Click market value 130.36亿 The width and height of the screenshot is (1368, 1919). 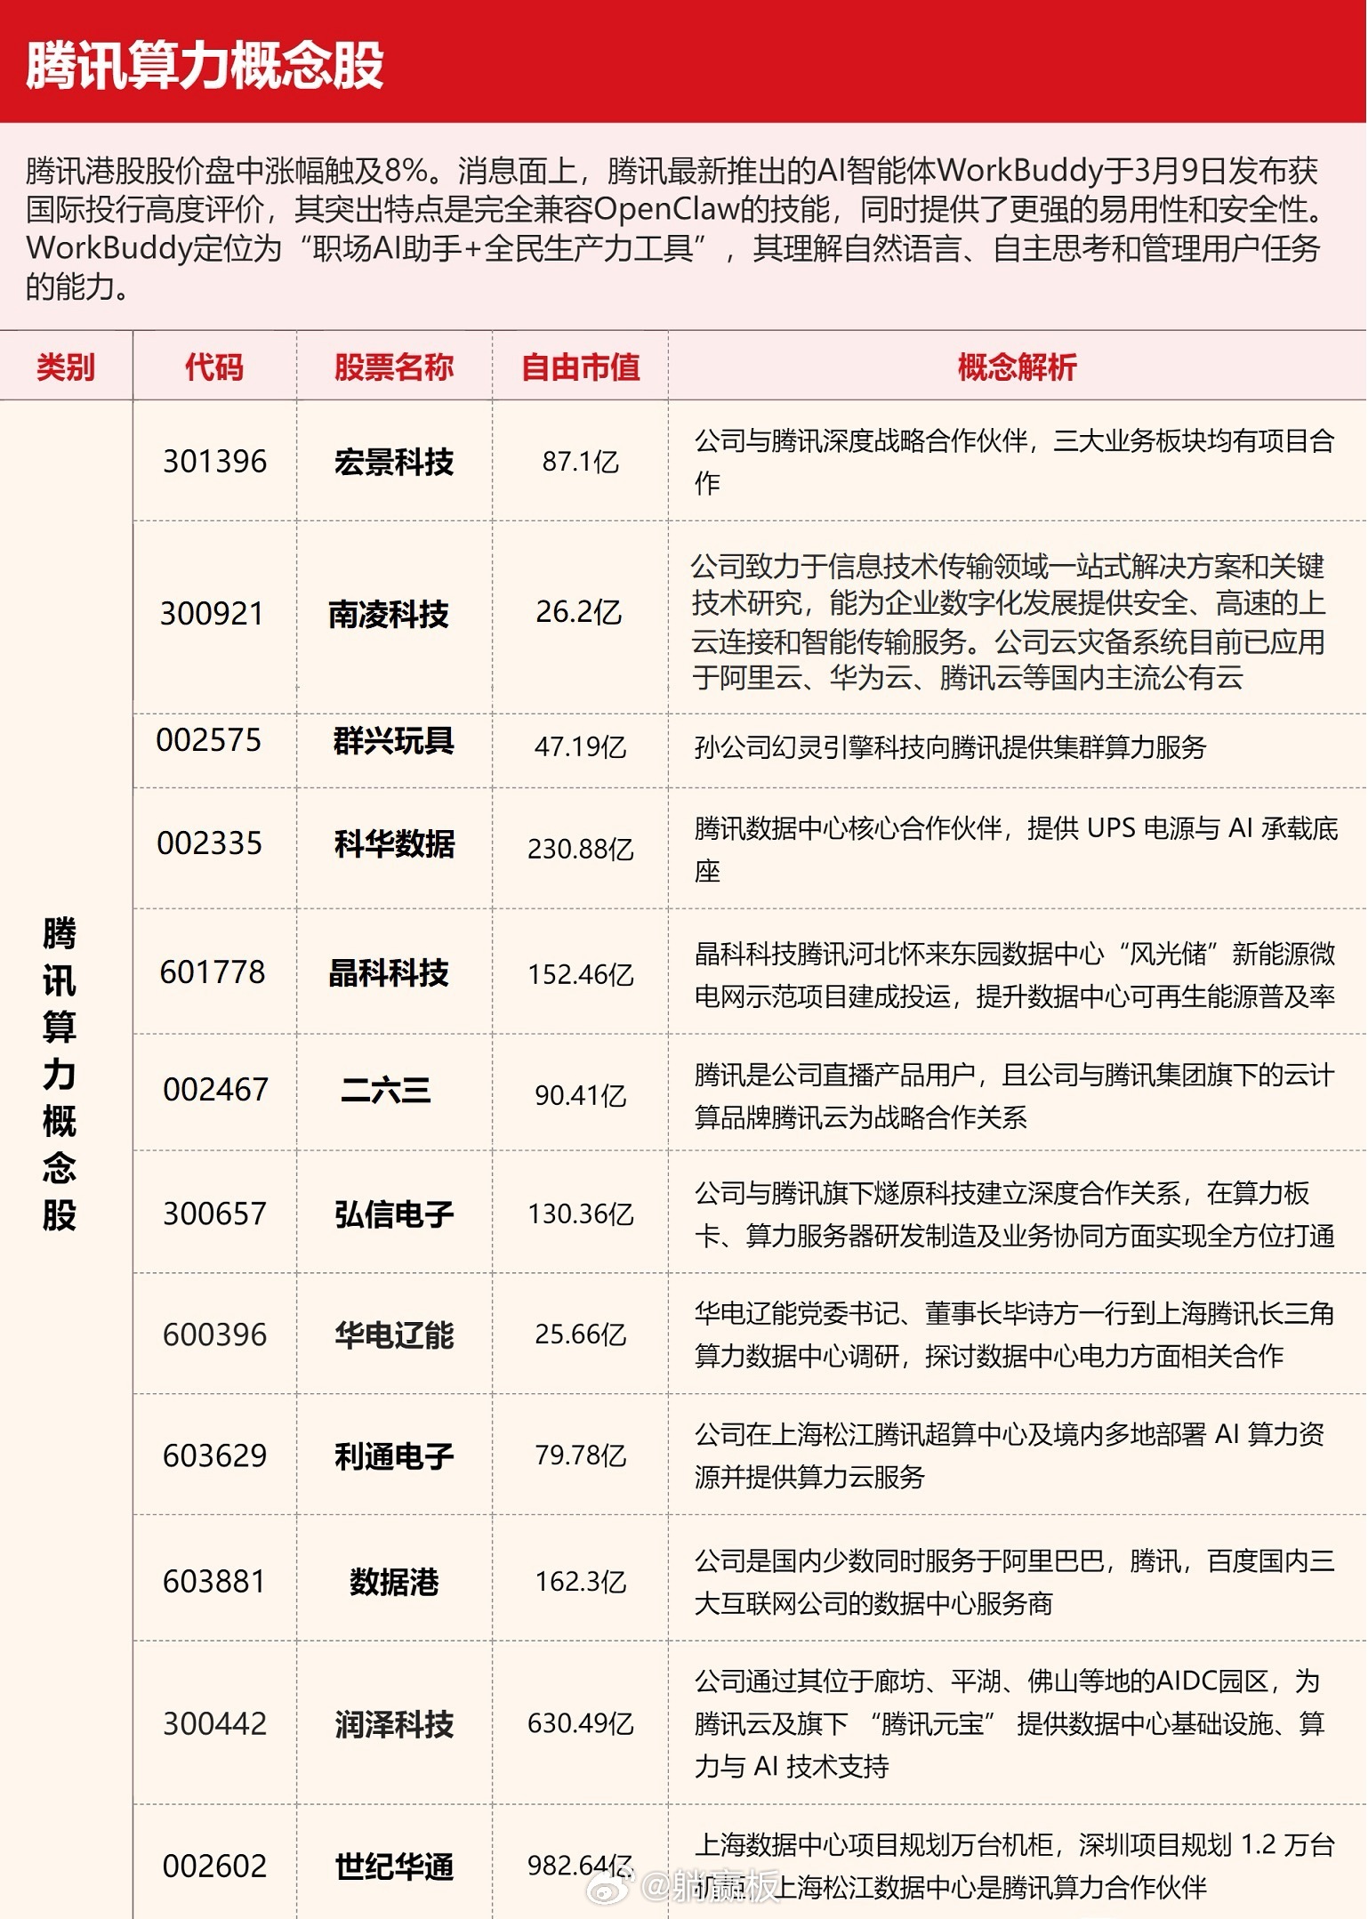pos(580,1213)
